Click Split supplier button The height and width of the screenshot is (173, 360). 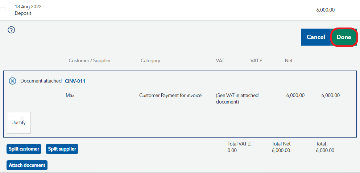click(62, 149)
